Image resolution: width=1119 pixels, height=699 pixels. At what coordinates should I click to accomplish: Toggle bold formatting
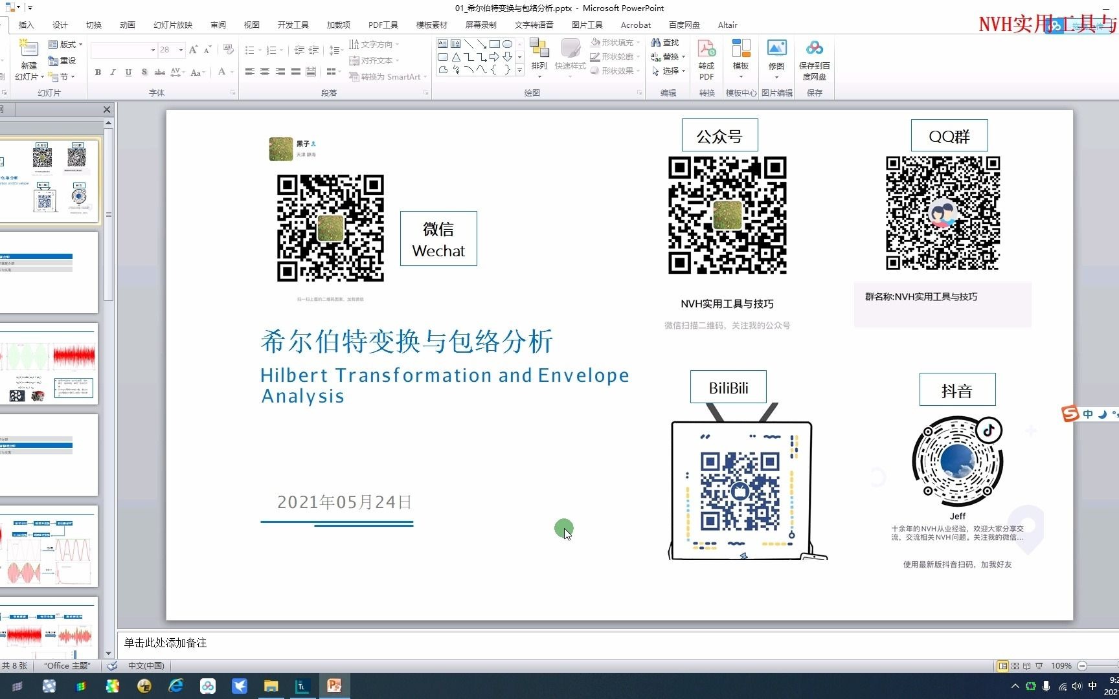(x=98, y=72)
